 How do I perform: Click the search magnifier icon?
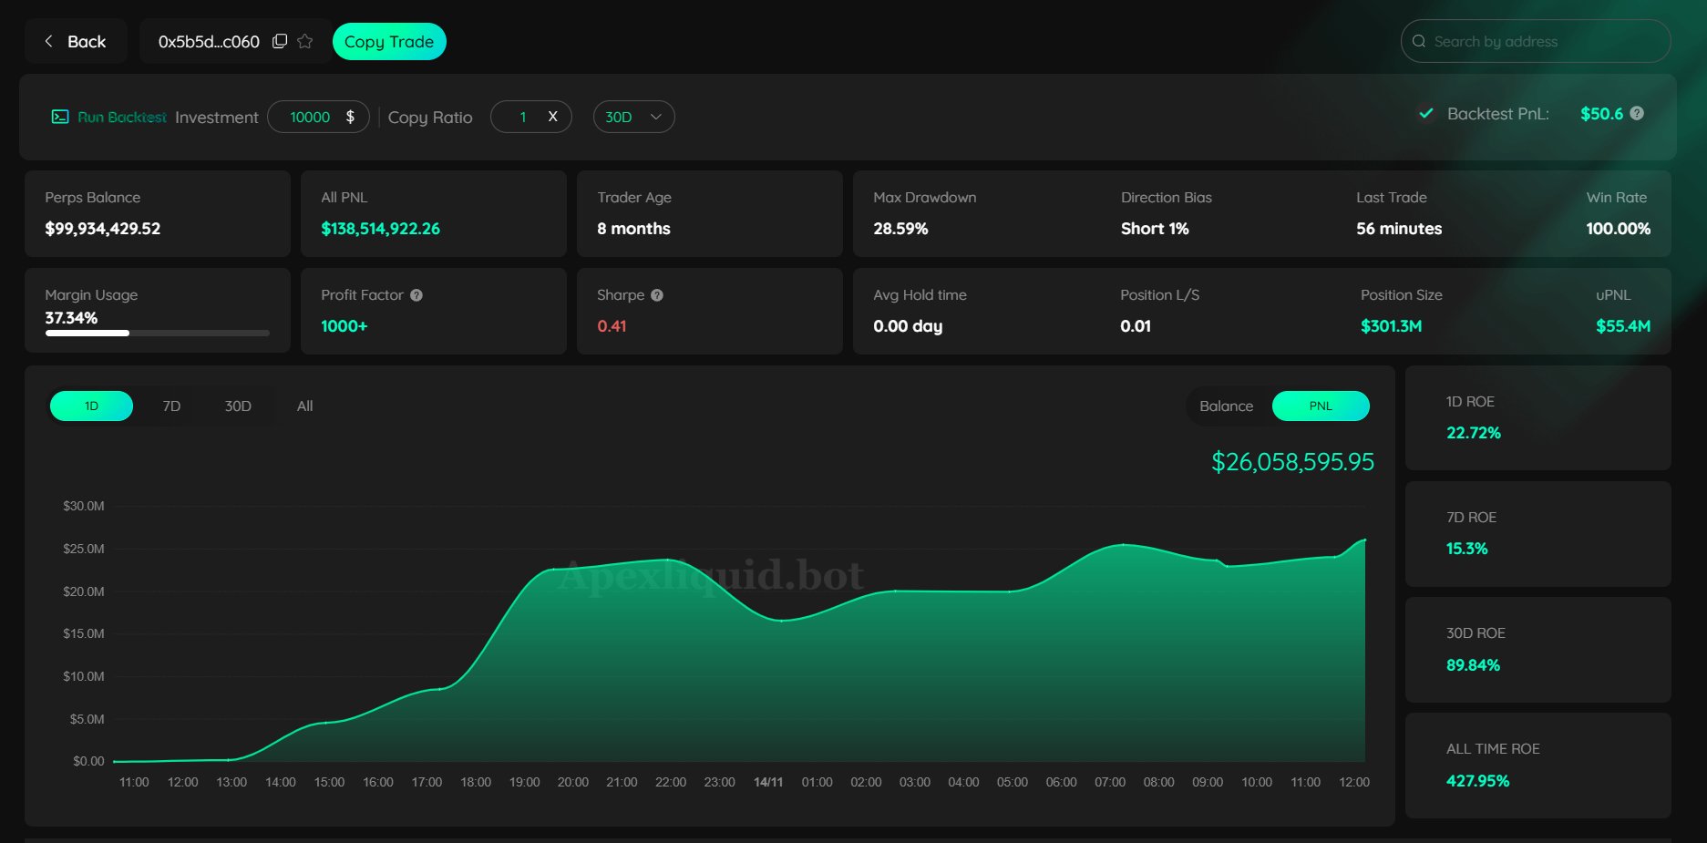click(x=1419, y=41)
